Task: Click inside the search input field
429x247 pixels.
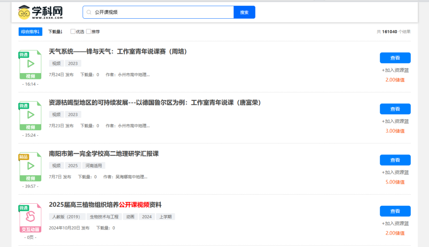Action: click(159, 12)
